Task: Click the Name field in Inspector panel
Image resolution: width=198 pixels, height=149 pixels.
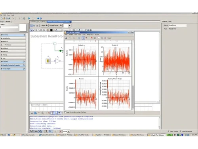Action: (x=177, y=25)
